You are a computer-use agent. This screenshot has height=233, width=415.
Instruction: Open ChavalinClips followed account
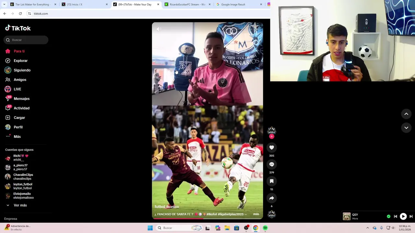pos(19,177)
